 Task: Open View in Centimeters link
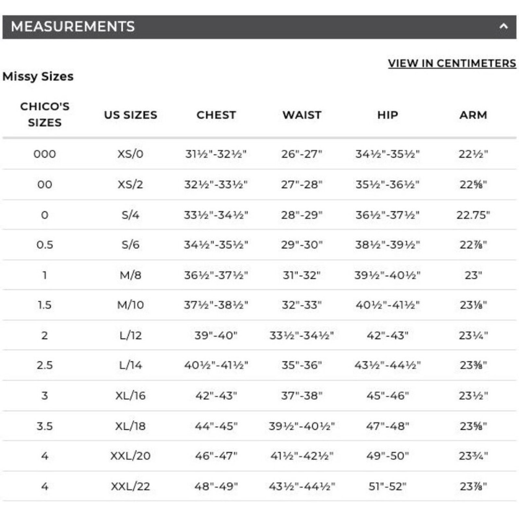pyautogui.click(x=452, y=63)
